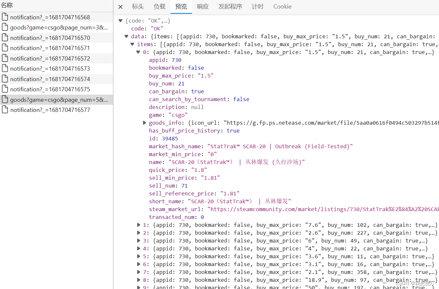Select request notification?_=1681704716571
This screenshot has height=289, width=439.
pos(57,48)
